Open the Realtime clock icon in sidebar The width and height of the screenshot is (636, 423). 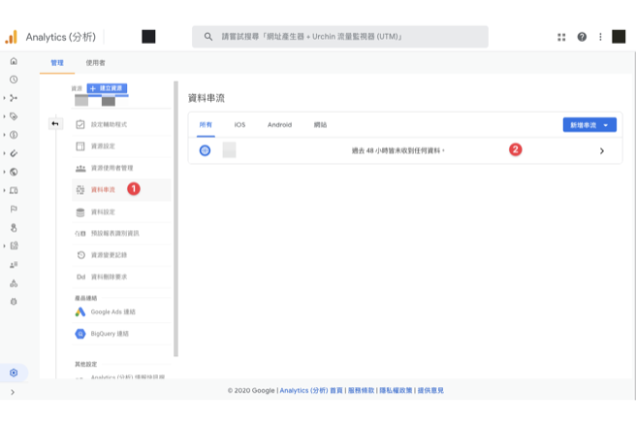(x=14, y=80)
